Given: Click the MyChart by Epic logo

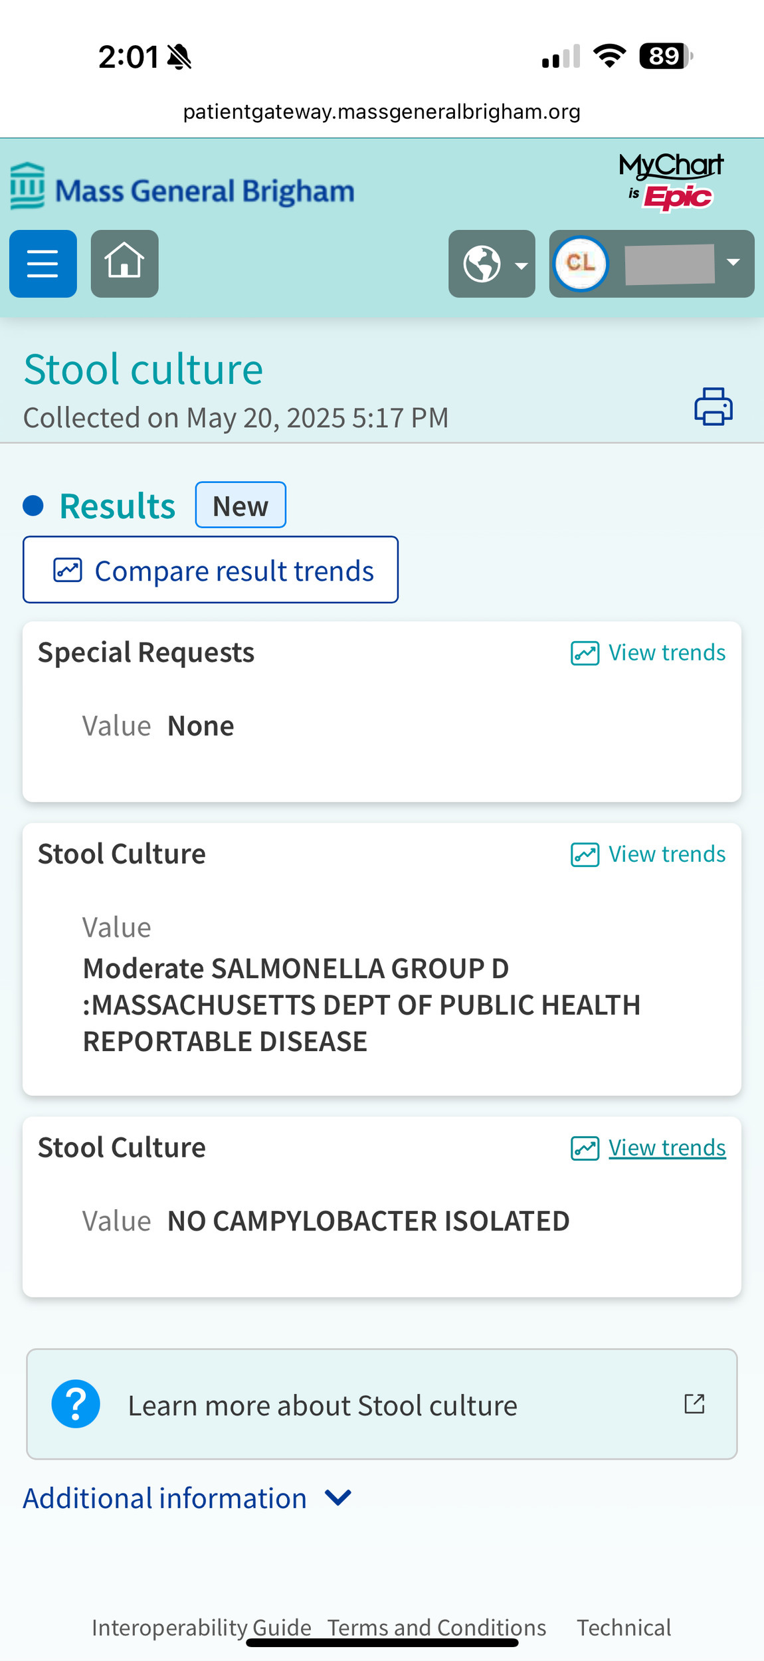Looking at the screenshot, I should (x=671, y=181).
